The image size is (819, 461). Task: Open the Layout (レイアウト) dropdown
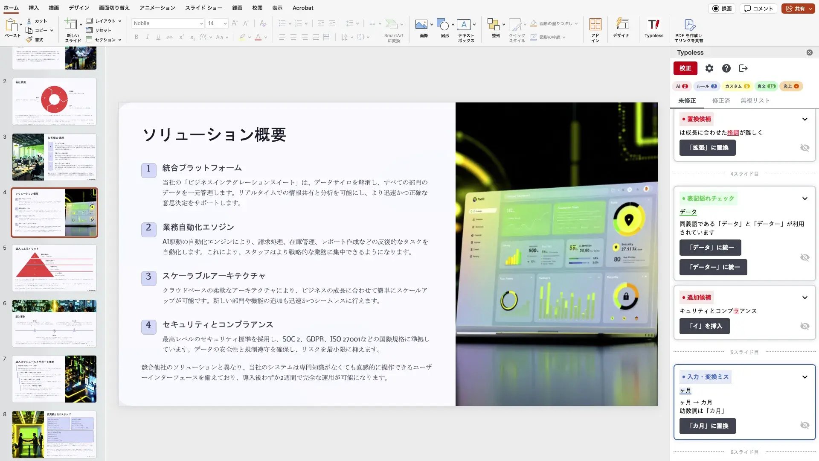pos(104,21)
